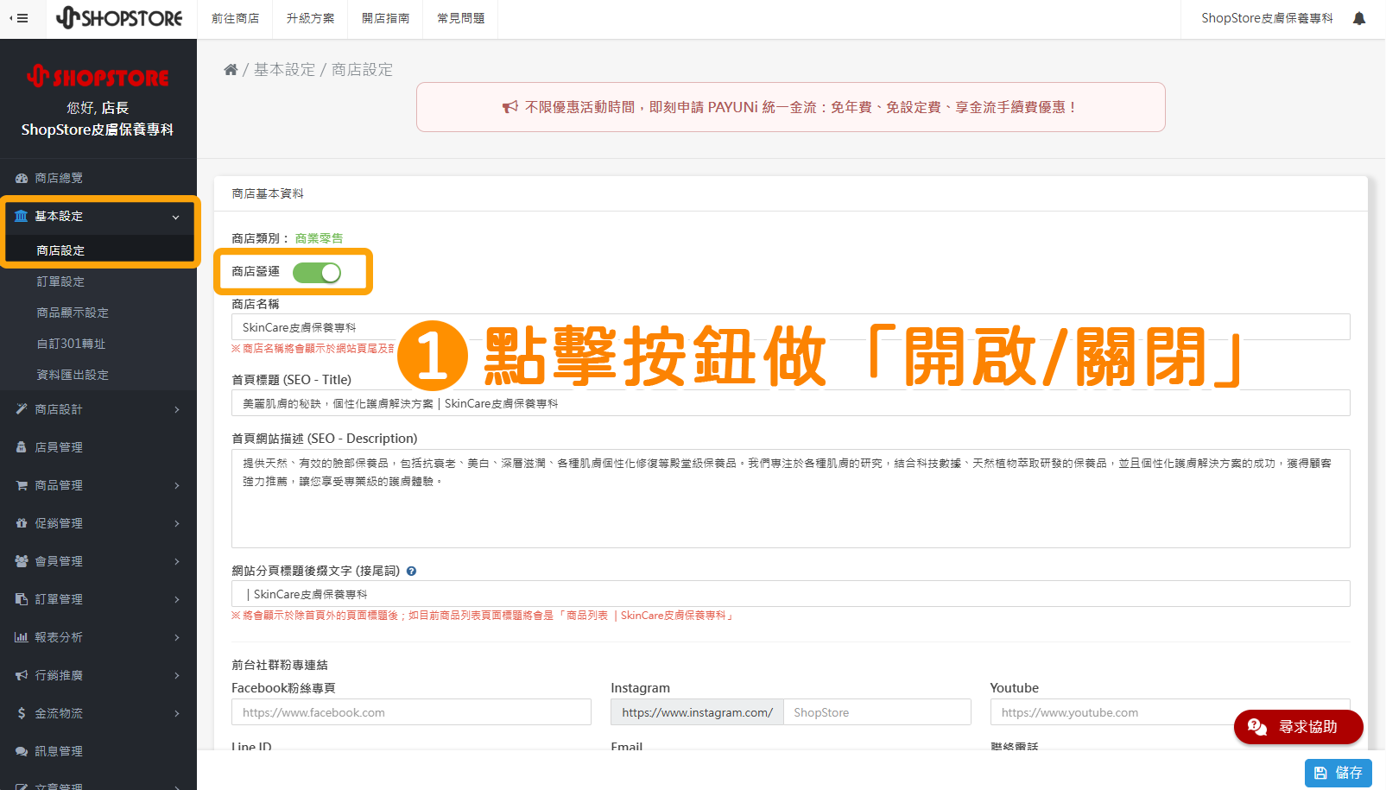Click the home breadcrumb icon
The width and height of the screenshot is (1386, 790).
click(231, 69)
